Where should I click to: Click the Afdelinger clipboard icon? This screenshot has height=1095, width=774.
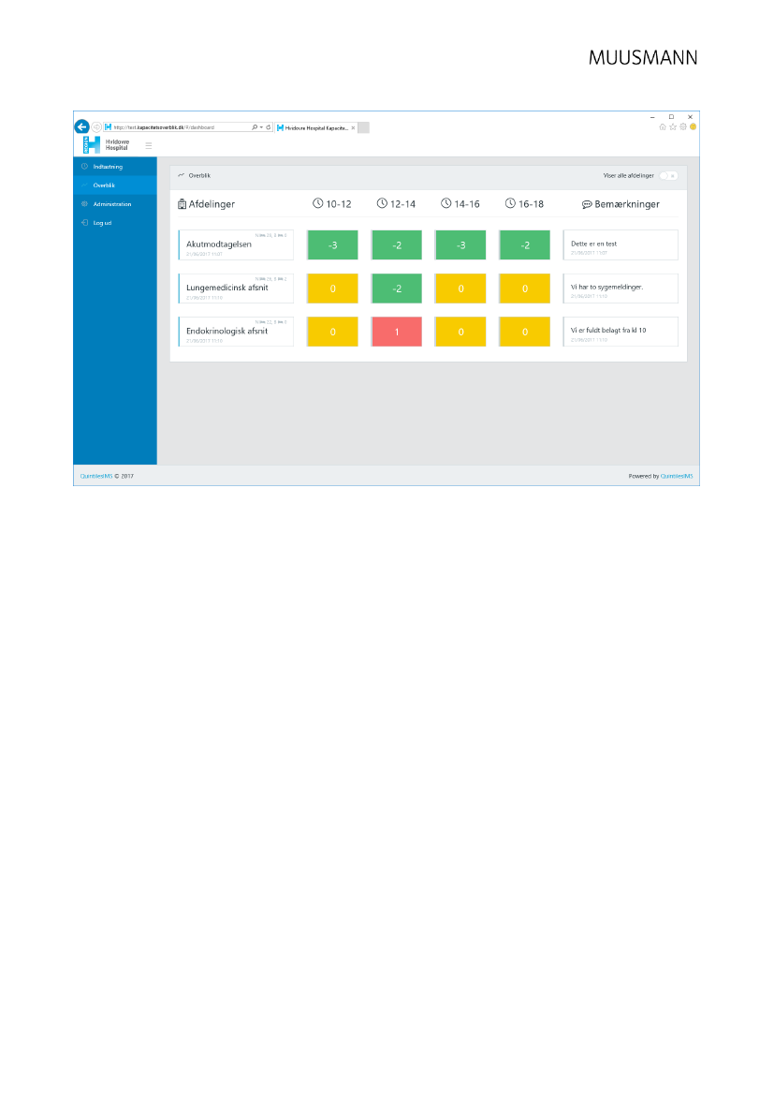click(x=183, y=204)
